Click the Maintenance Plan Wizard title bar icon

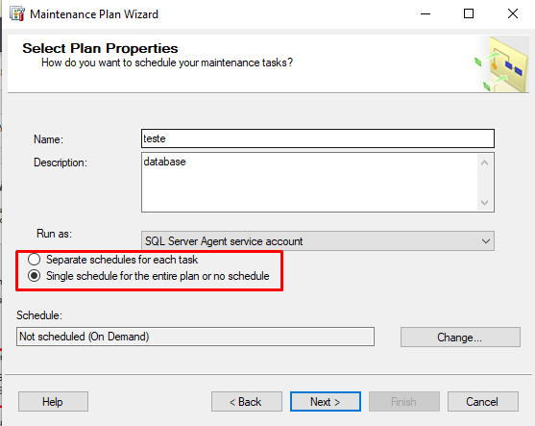(17, 14)
